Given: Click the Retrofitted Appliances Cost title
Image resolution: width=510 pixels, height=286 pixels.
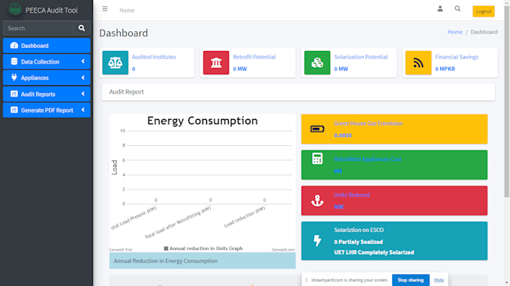Looking at the screenshot, I should pyautogui.click(x=367, y=159).
